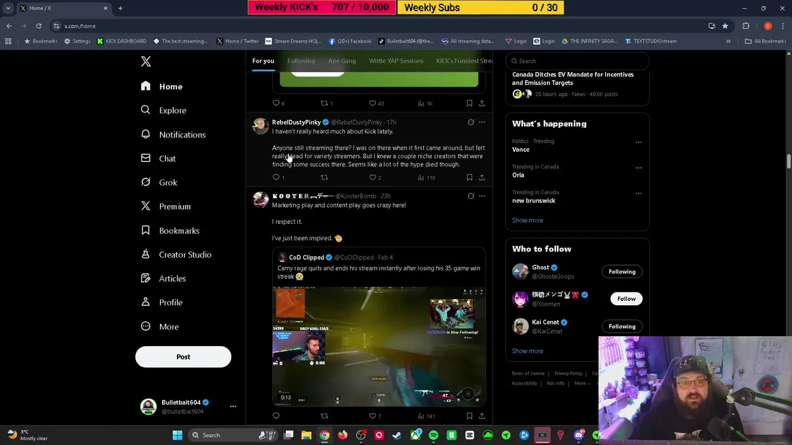This screenshot has width=792, height=445.
Task: Open more options for Vance trend
Action: coord(639,142)
